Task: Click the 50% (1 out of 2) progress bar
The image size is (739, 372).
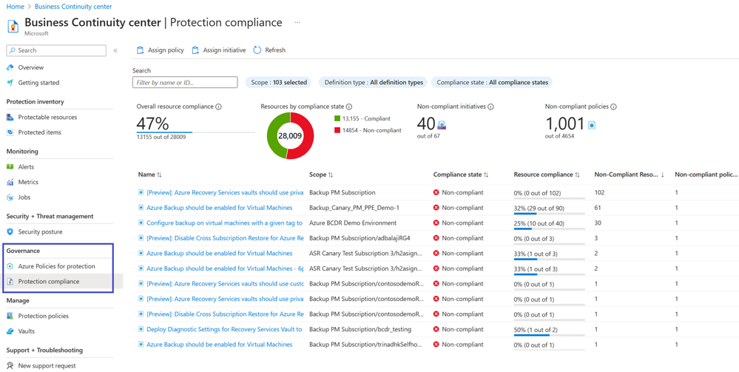Action: [x=549, y=335]
